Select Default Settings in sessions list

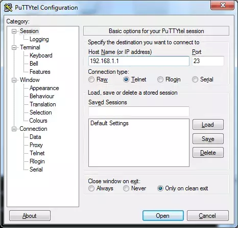tap(109, 123)
